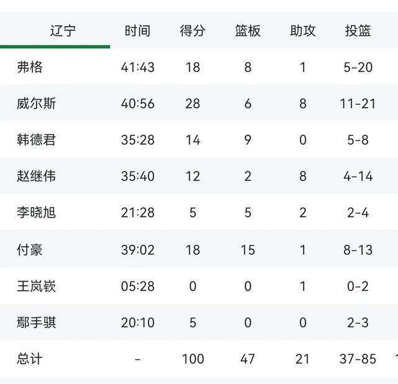Click 韩德君's 5-8 shooting cell
The width and height of the screenshot is (398, 384).
(358, 140)
